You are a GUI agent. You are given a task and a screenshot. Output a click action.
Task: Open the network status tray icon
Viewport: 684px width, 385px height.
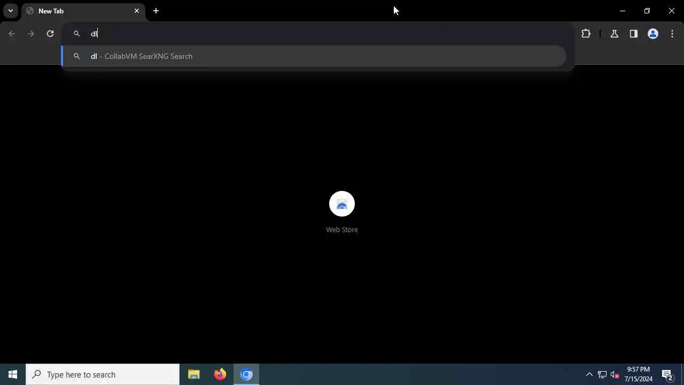pyautogui.click(x=602, y=374)
